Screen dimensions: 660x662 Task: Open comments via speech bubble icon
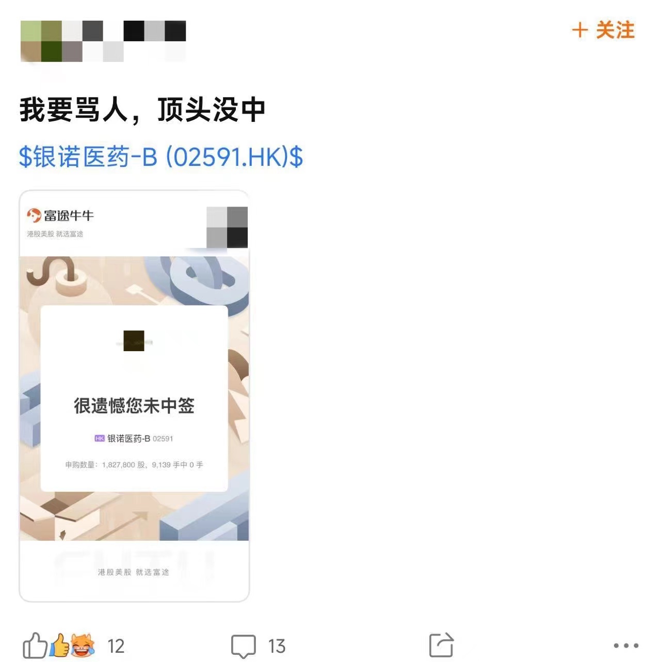point(243,646)
